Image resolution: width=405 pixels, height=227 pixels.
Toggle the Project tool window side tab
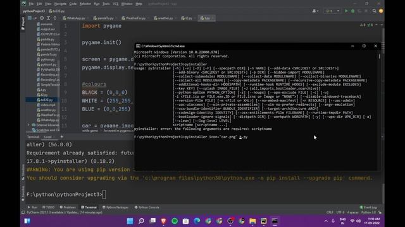tap(23, 23)
